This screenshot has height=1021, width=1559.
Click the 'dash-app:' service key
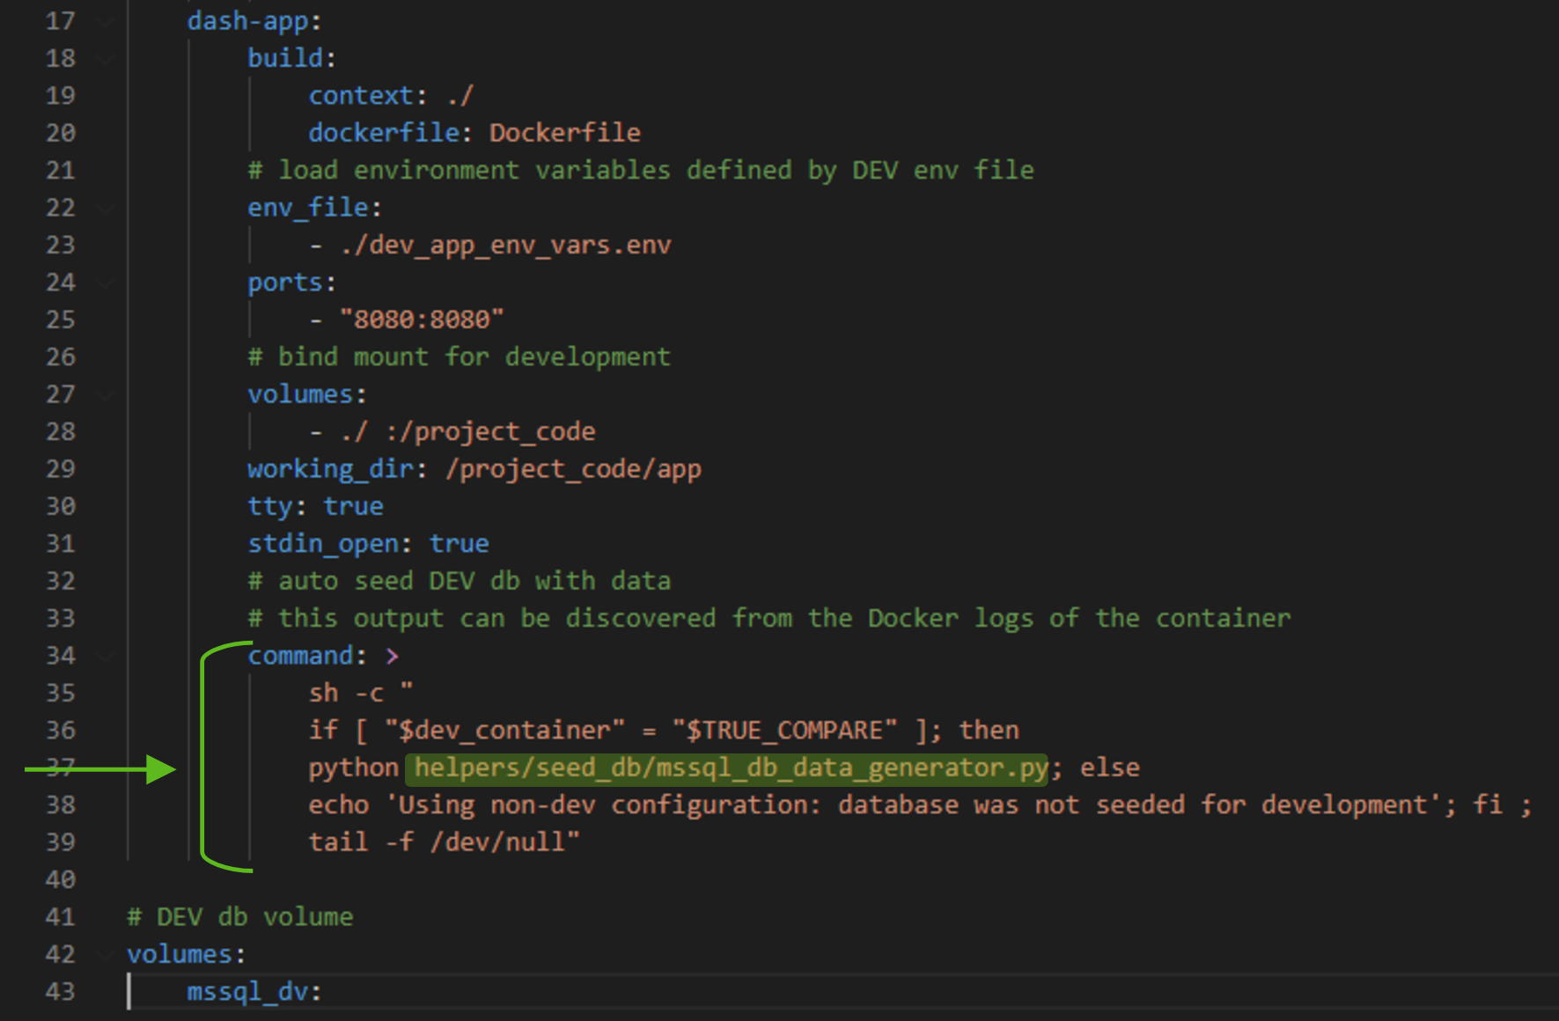coord(254,21)
